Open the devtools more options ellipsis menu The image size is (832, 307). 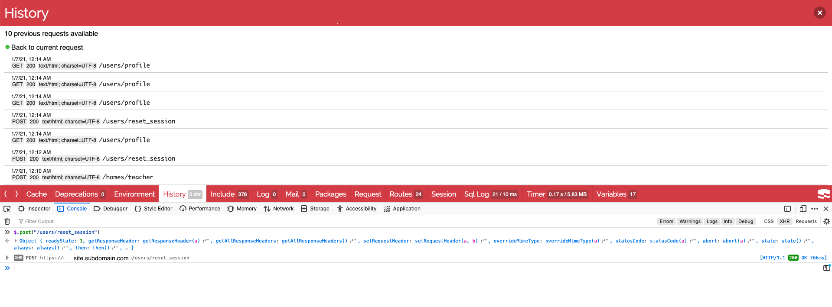coord(815,209)
